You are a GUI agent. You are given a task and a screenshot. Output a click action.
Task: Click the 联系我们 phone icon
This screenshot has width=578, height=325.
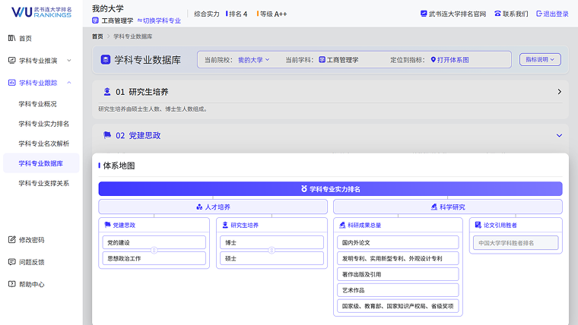click(497, 14)
